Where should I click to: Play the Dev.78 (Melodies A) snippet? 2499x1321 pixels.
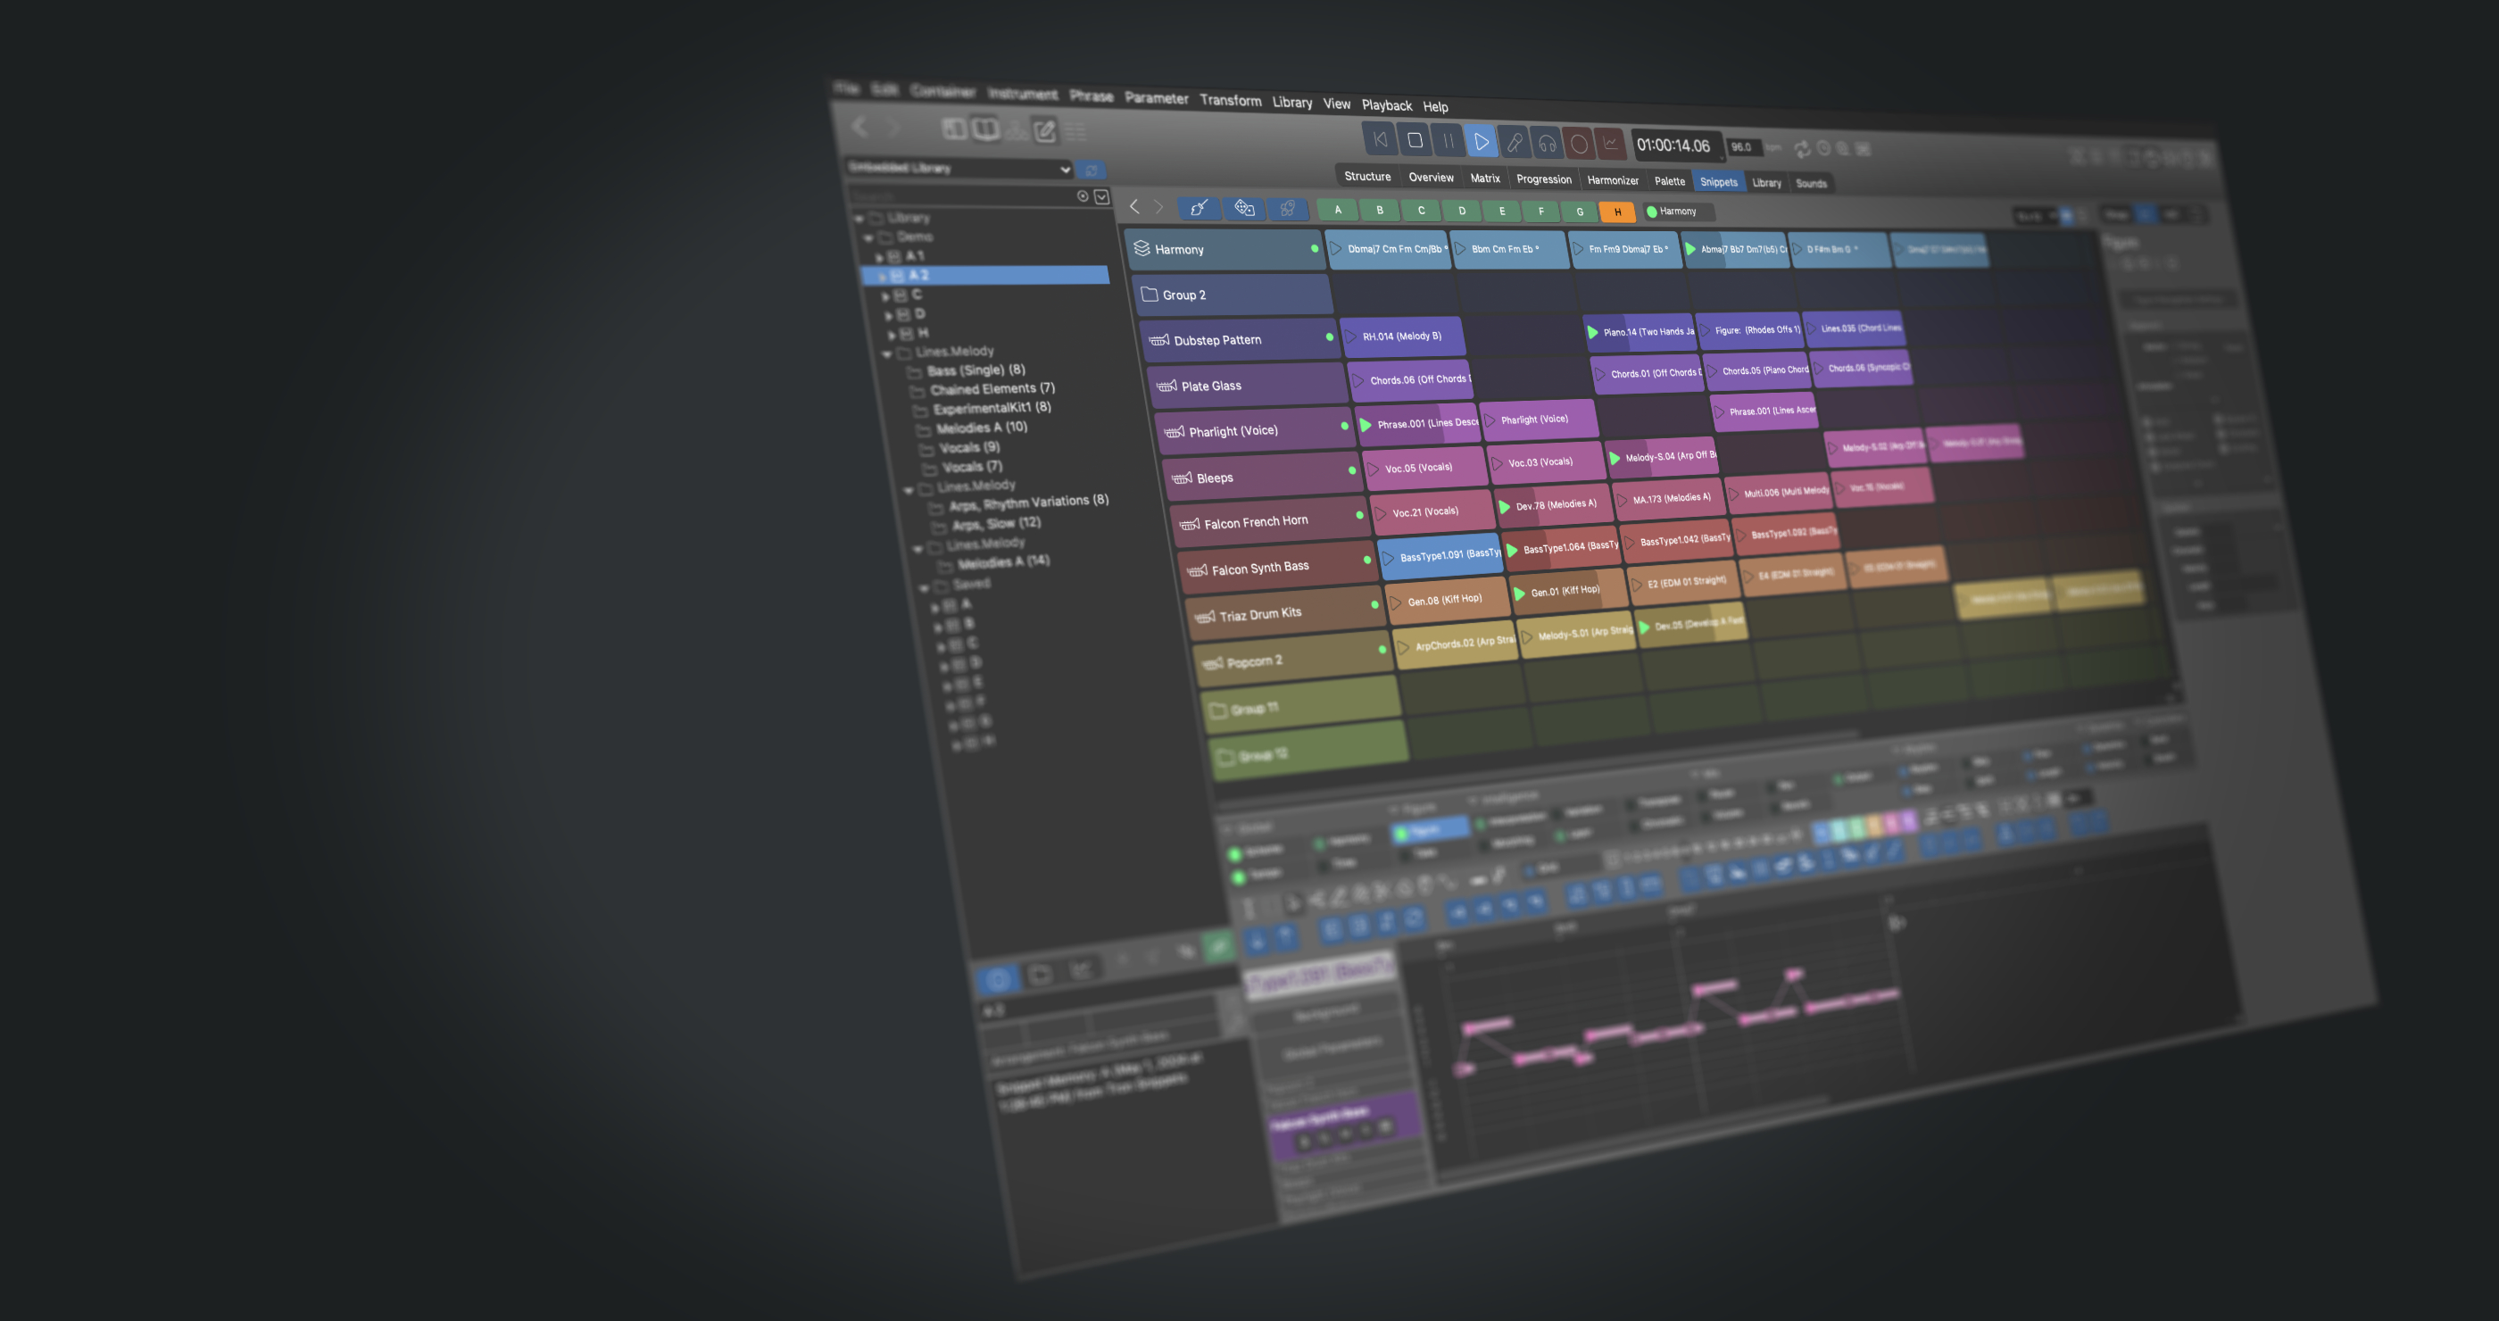1505,506
